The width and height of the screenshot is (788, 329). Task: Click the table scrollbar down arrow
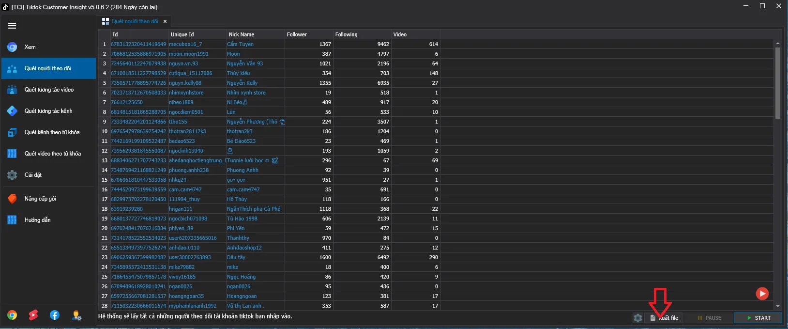point(778,306)
